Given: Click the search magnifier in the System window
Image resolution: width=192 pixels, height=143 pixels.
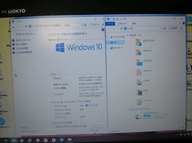Looking at the screenshot, I should (103, 25).
